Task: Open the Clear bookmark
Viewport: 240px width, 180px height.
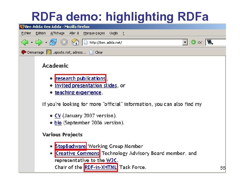Action: point(96,52)
